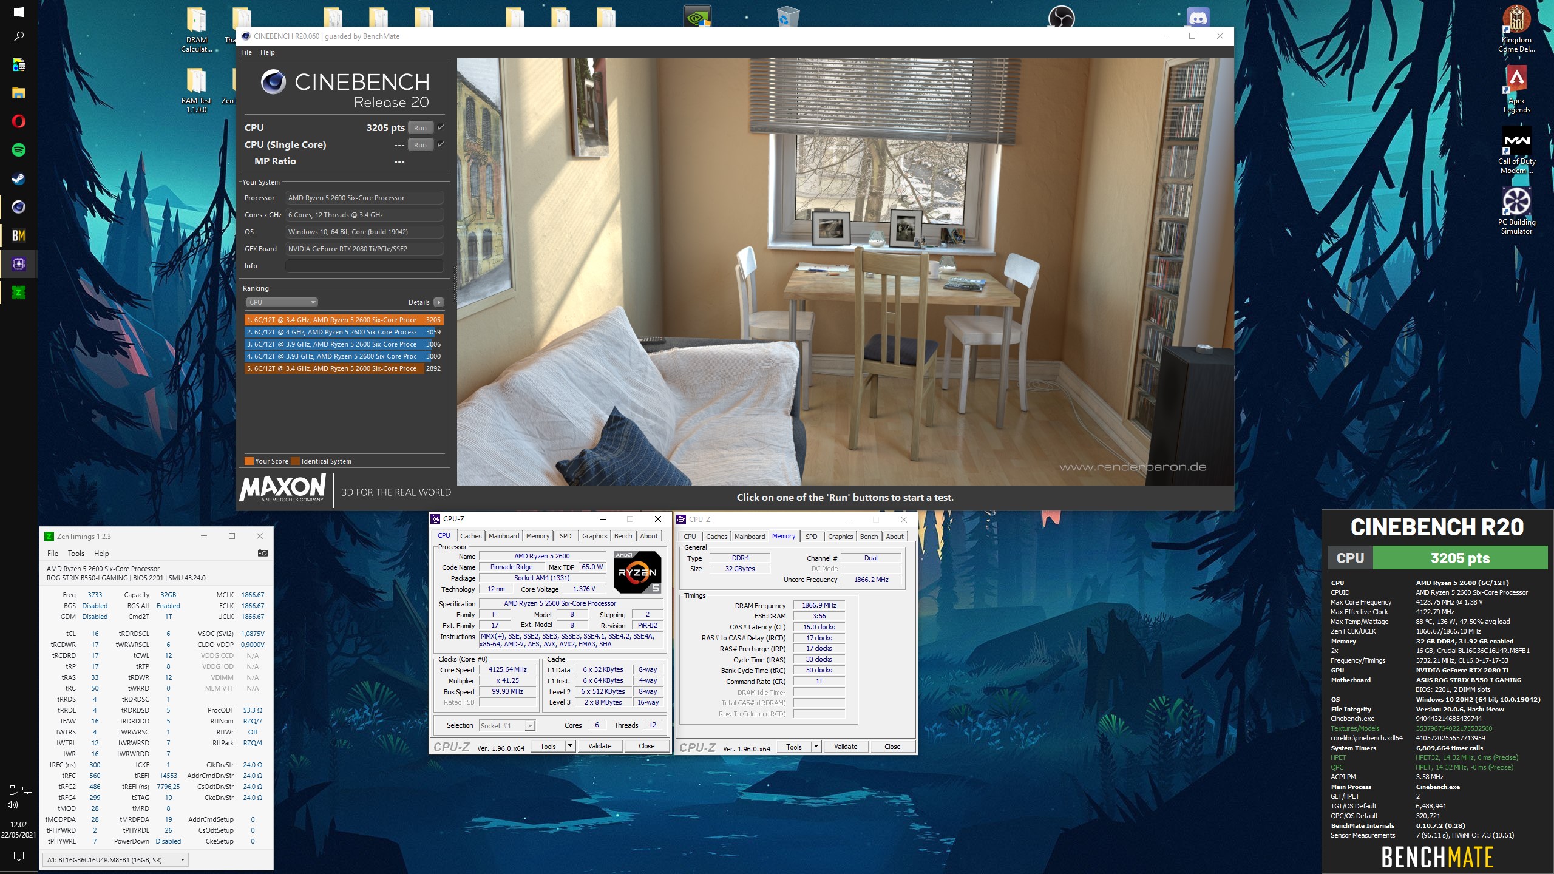Open the Ranking CPU dropdown in Cinebench

[x=282, y=302]
